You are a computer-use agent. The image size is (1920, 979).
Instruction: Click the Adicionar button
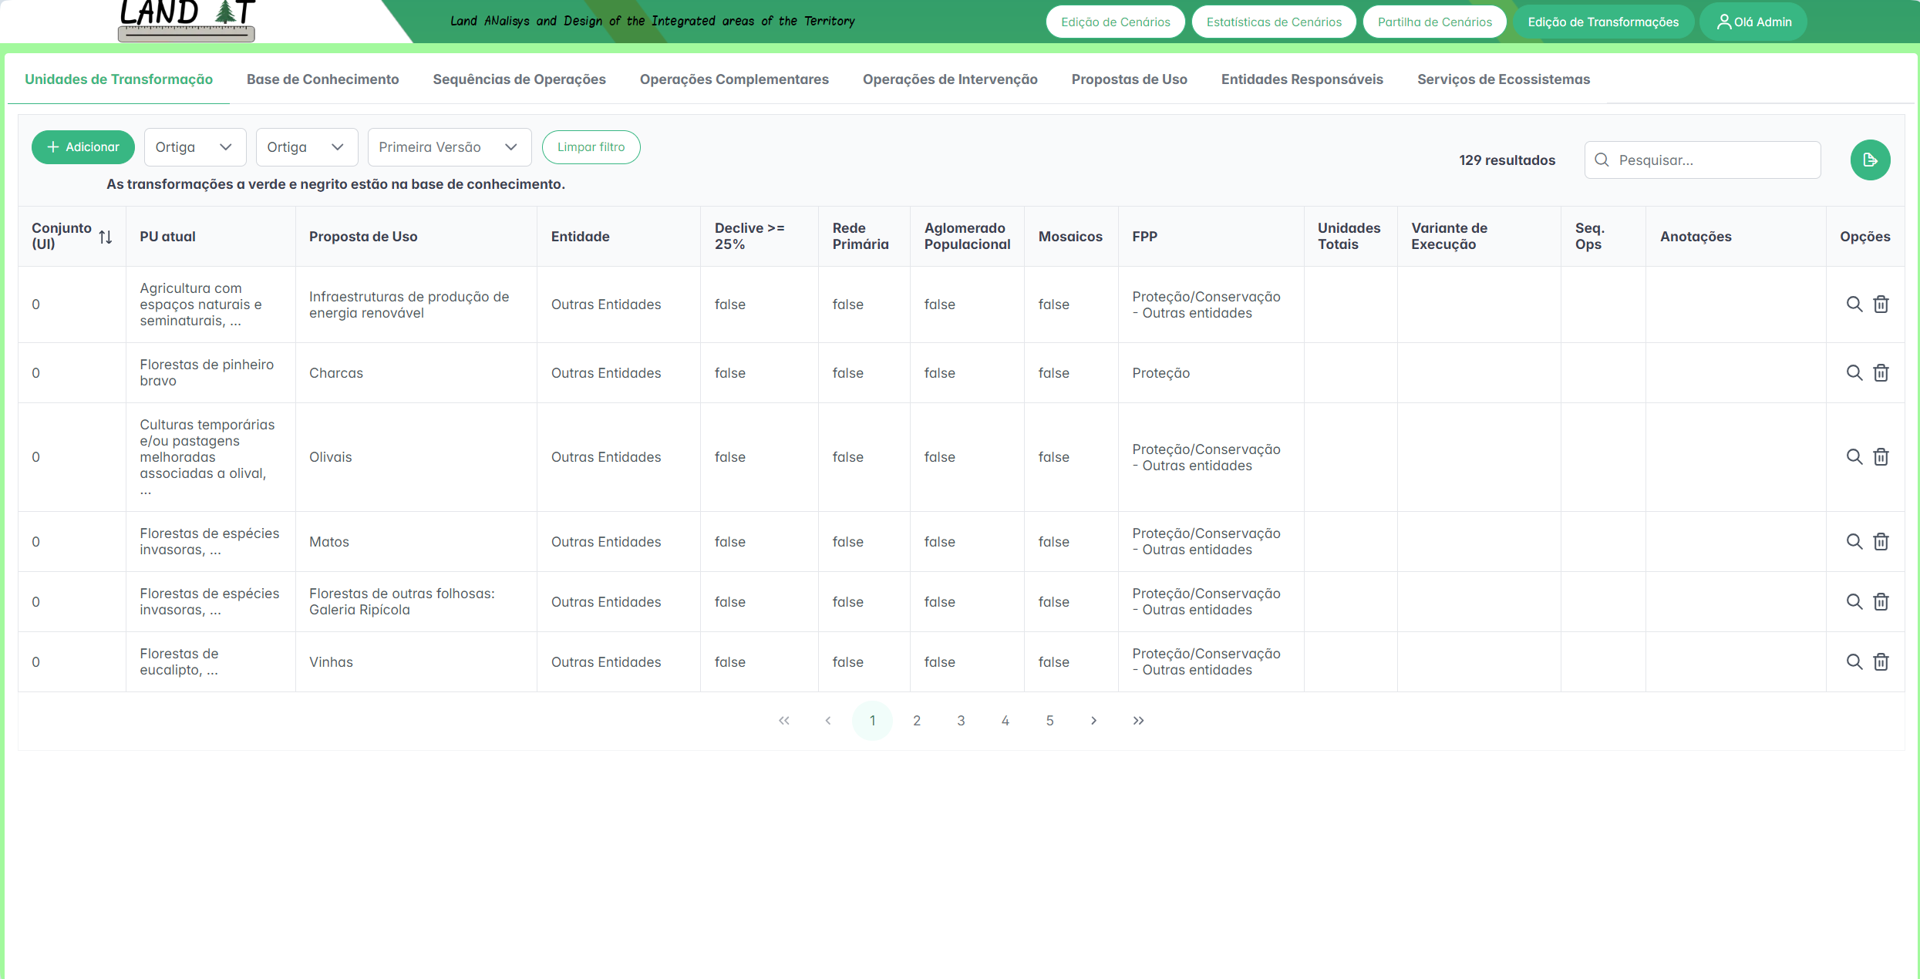(83, 147)
